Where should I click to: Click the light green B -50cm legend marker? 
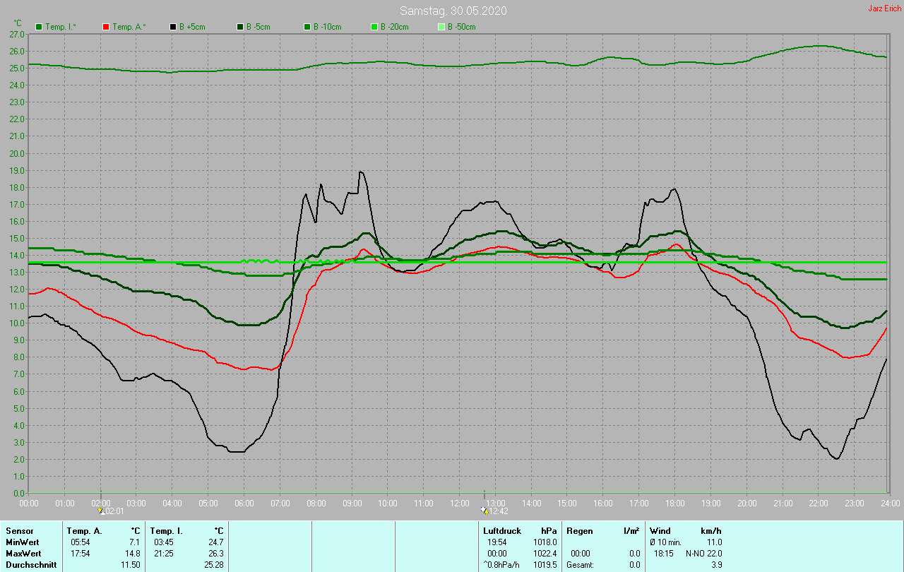(441, 27)
